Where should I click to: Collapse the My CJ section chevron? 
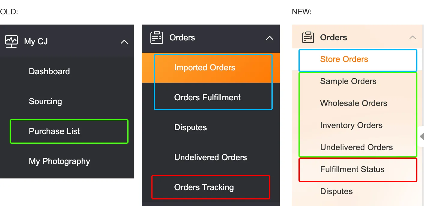pyautogui.click(x=124, y=42)
